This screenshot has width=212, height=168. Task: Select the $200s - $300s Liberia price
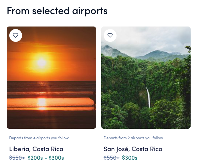click(46, 158)
